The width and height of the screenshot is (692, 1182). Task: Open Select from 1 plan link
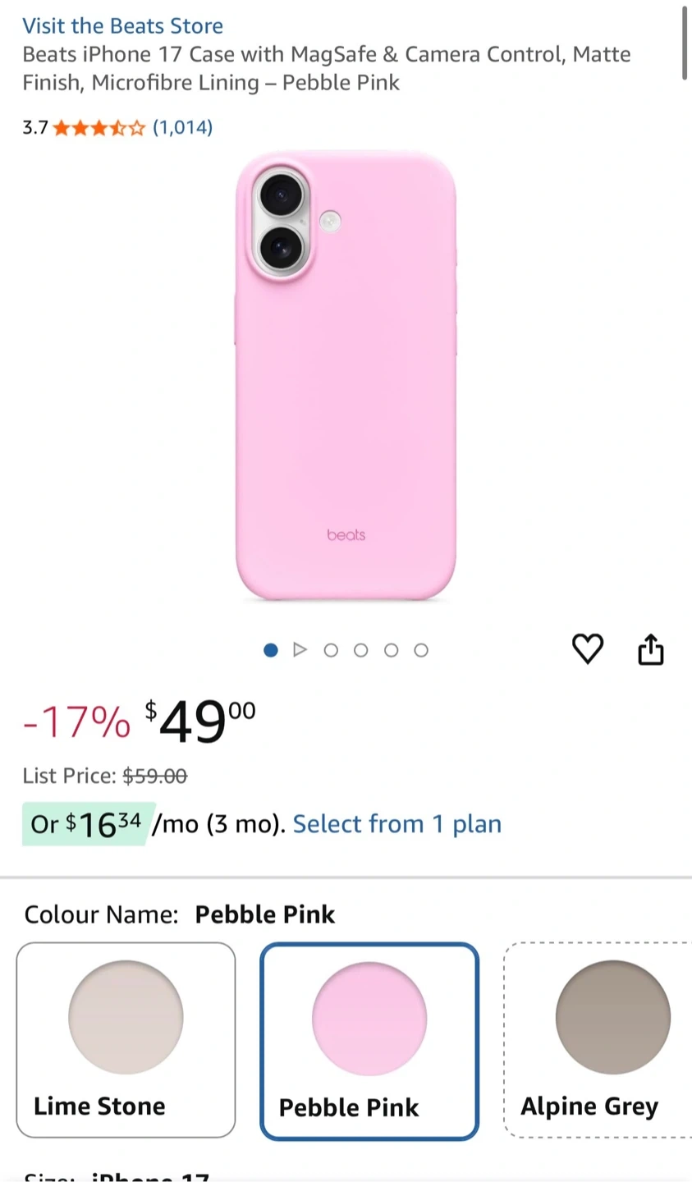396,824
